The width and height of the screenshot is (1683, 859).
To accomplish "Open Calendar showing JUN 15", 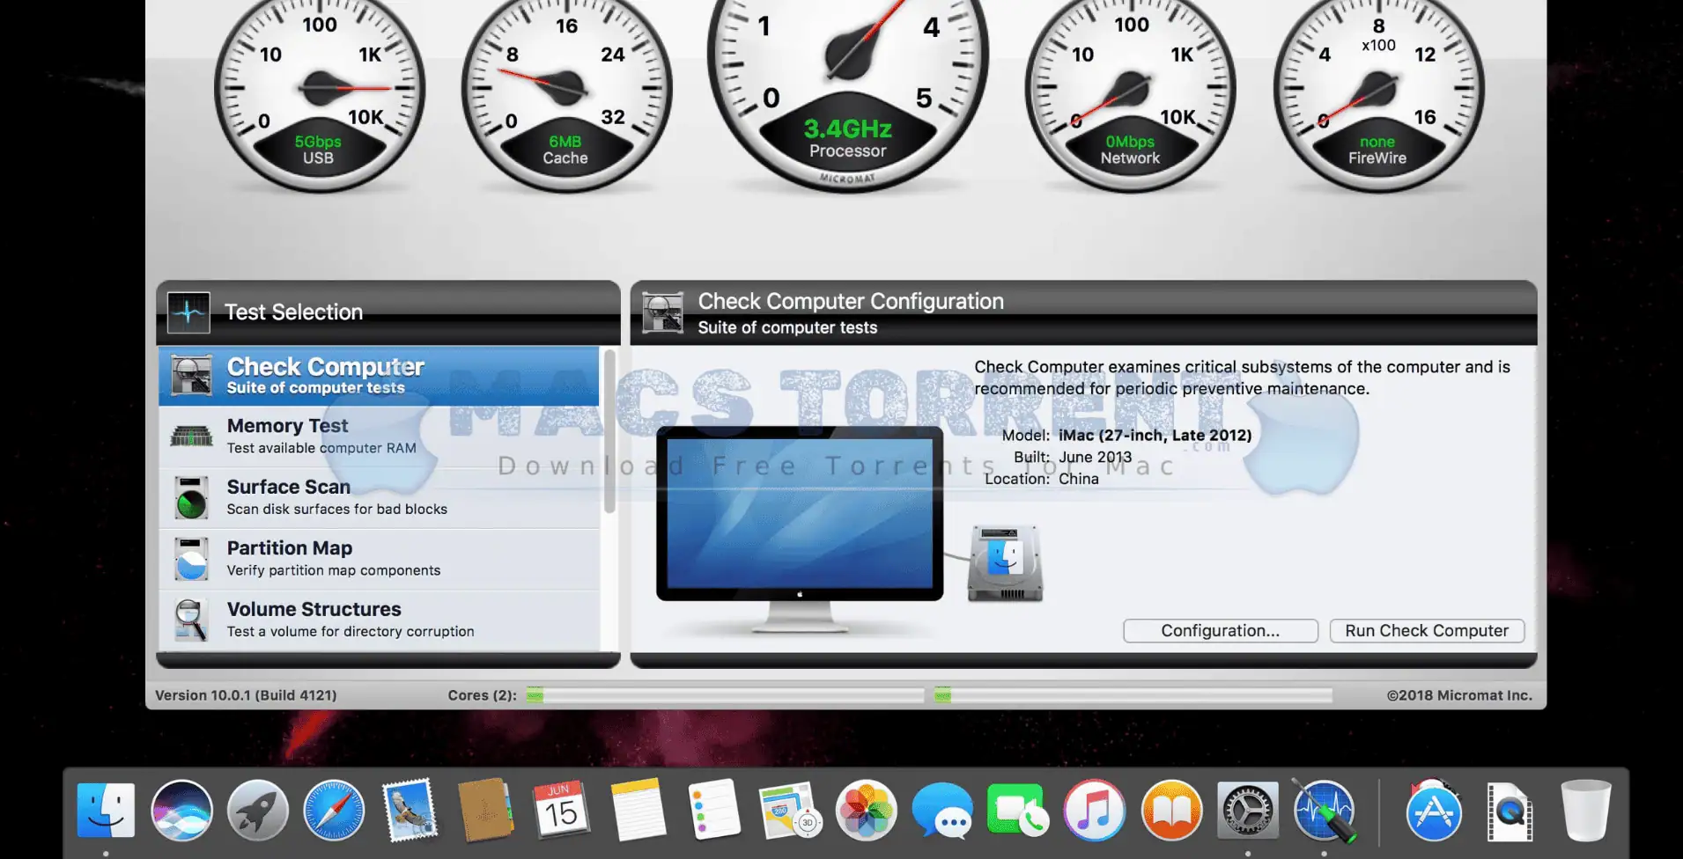I will click(x=562, y=810).
